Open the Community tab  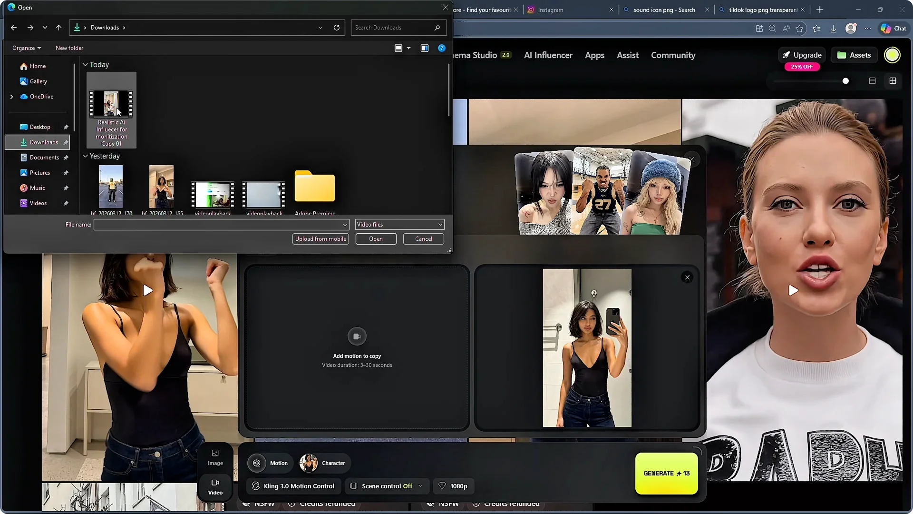[673, 55]
